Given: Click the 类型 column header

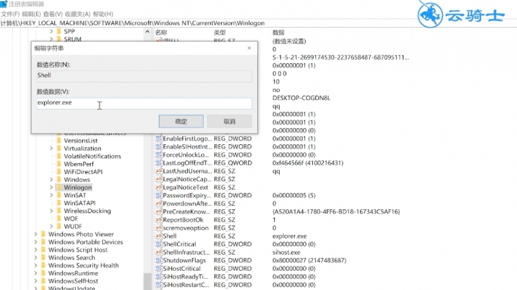Looking at the screenshot, I should click(220, 32).
